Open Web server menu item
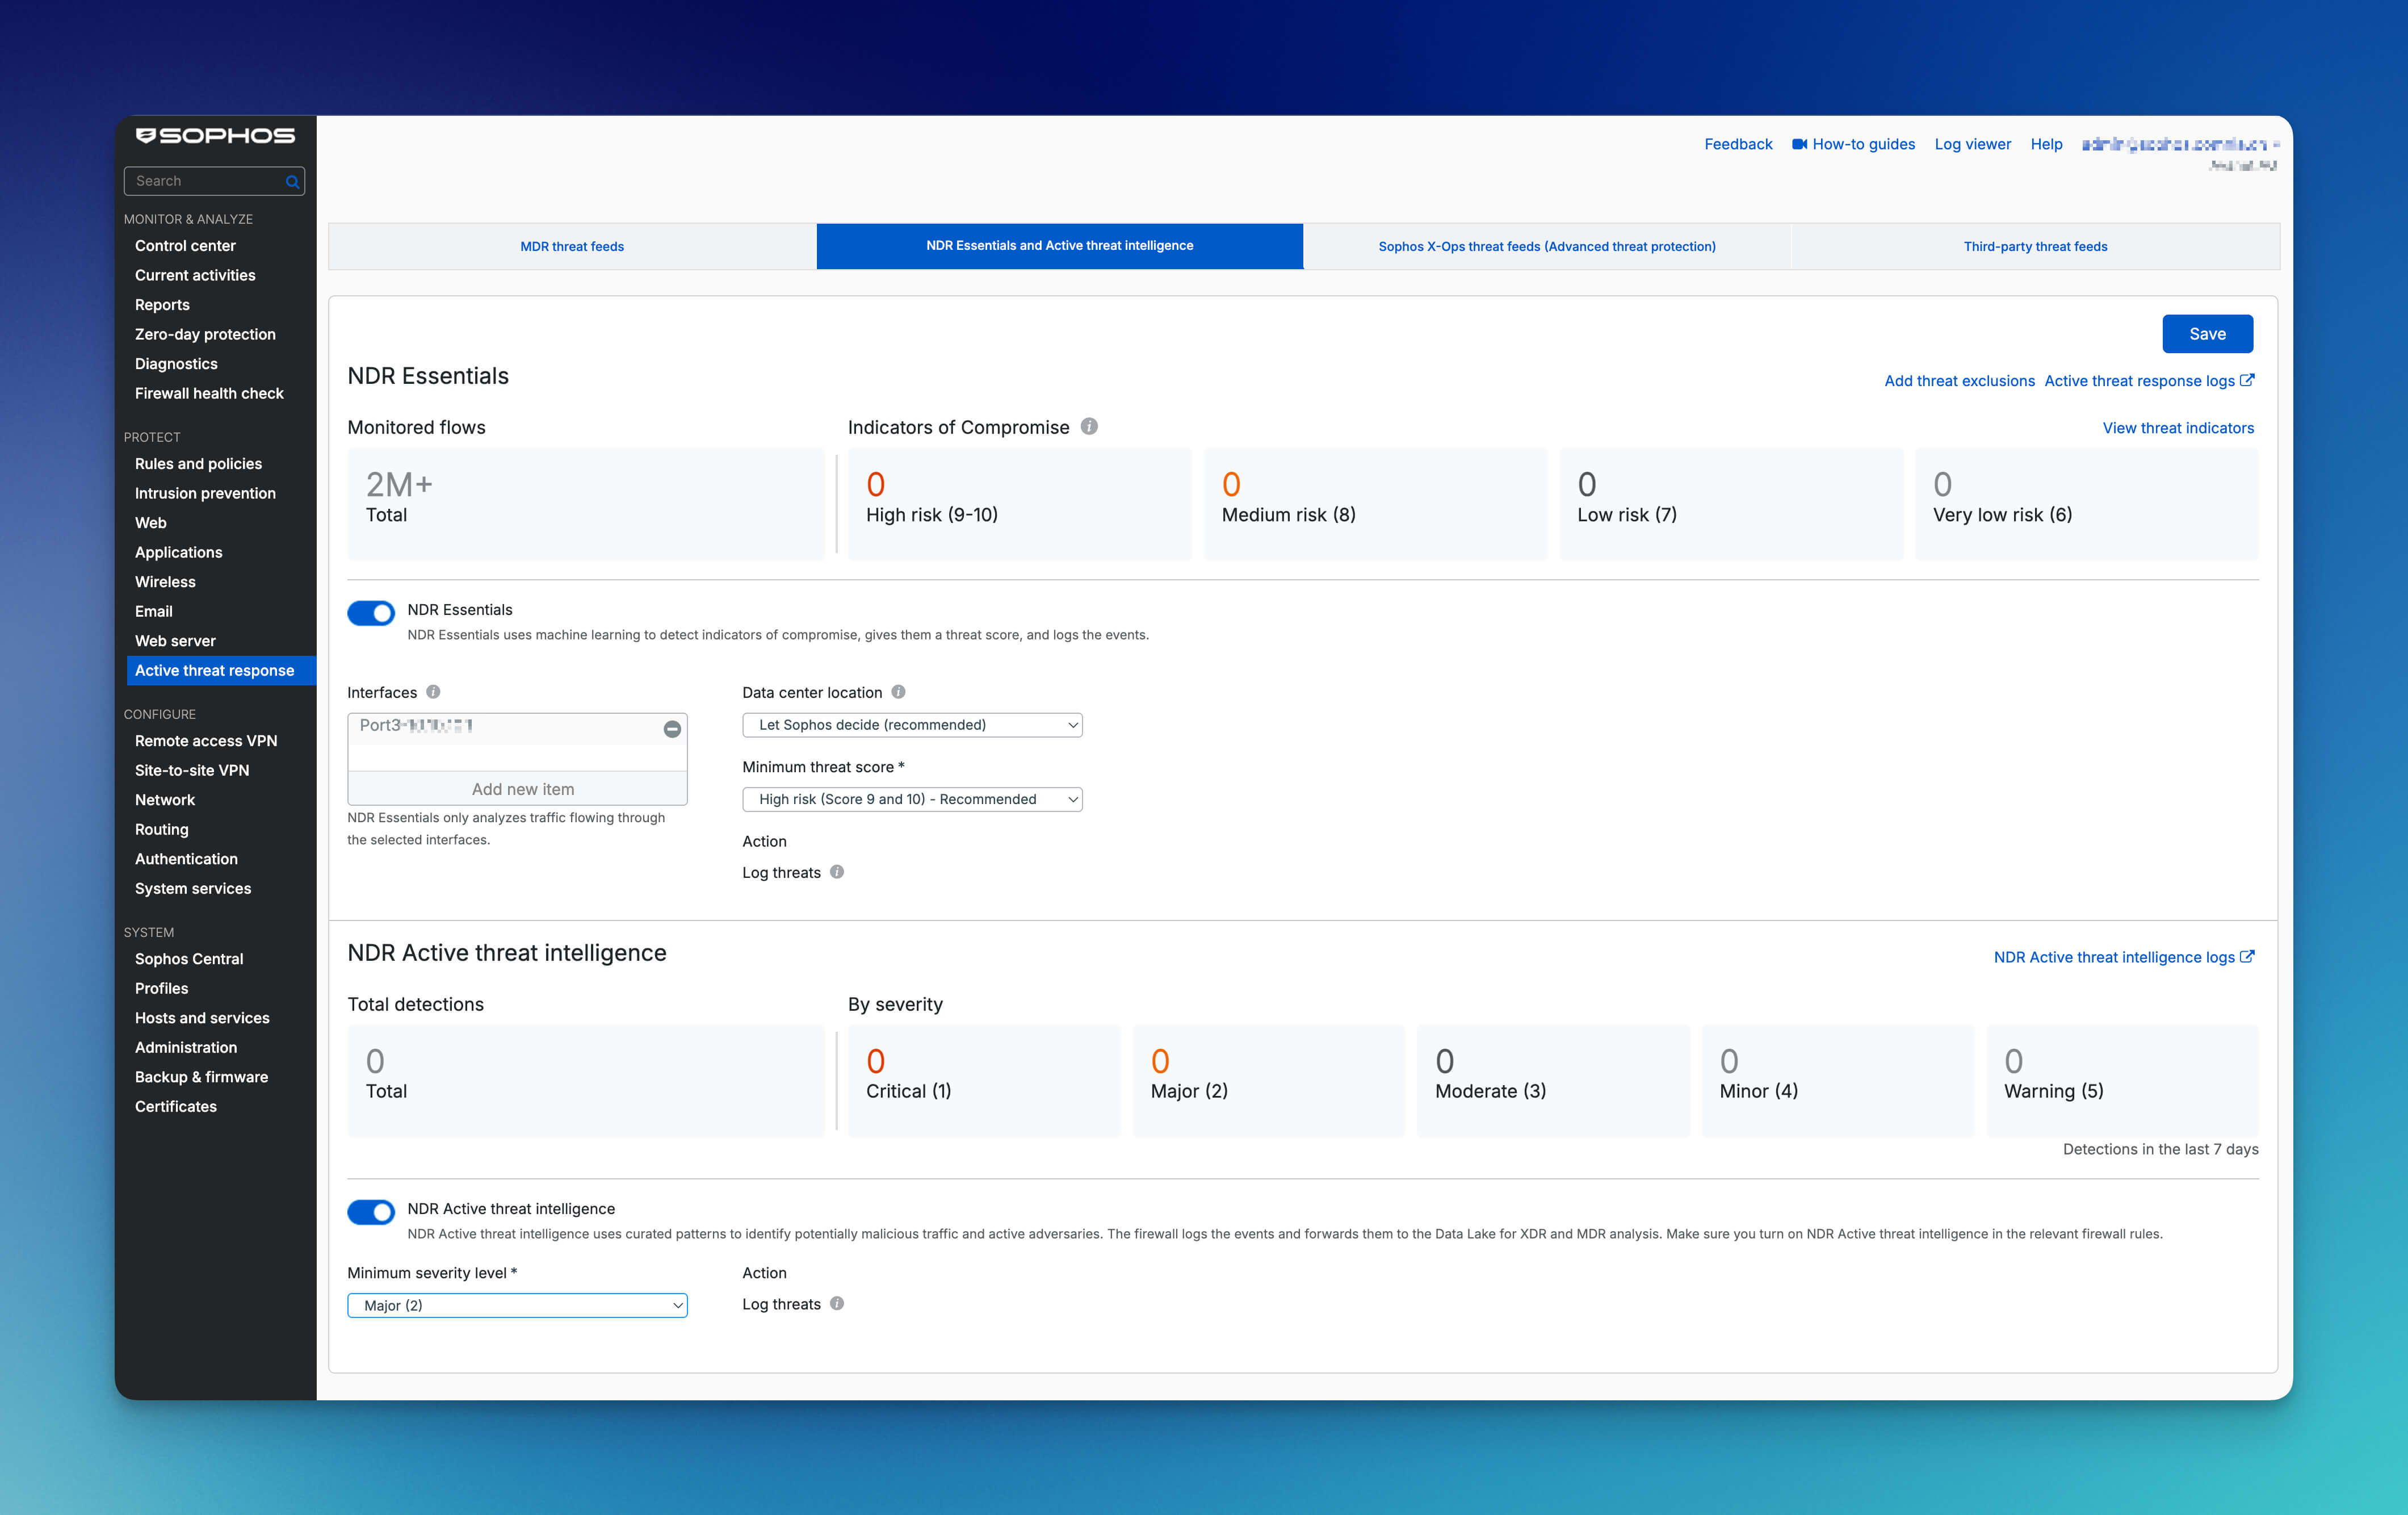This screenshot has width=2408, height=1515. pyautogui.click(x=175, y=640)
